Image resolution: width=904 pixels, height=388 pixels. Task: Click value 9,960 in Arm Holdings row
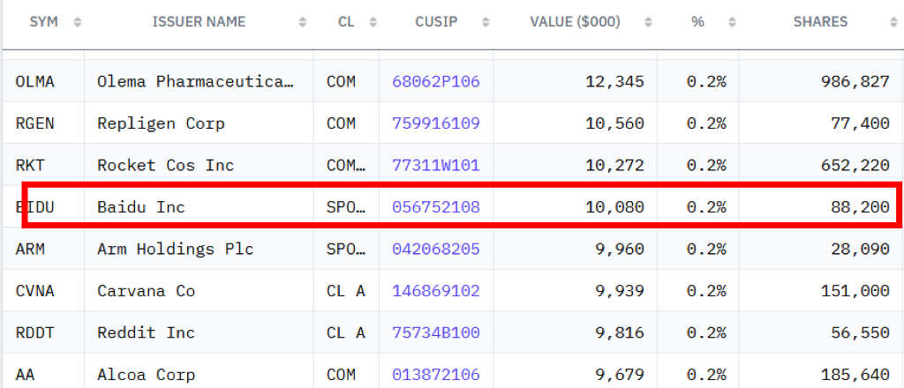(x=619, y=249)
